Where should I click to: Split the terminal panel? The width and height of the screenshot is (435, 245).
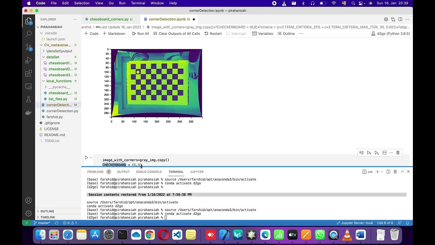pos(388,172)
